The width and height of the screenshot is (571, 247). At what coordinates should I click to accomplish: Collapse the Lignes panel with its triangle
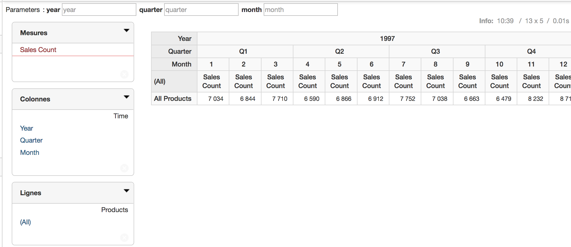tap(127, 191)
